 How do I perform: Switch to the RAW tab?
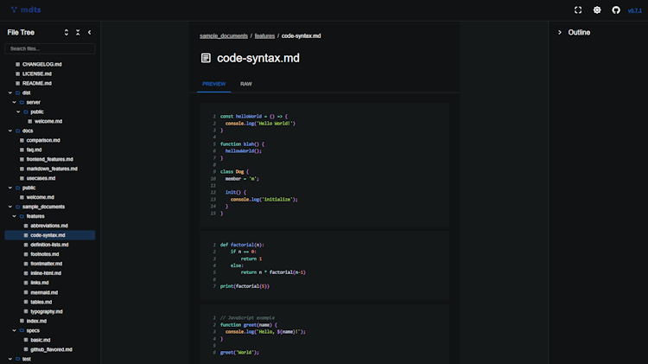pyautogui.click(x=246, y=84)
